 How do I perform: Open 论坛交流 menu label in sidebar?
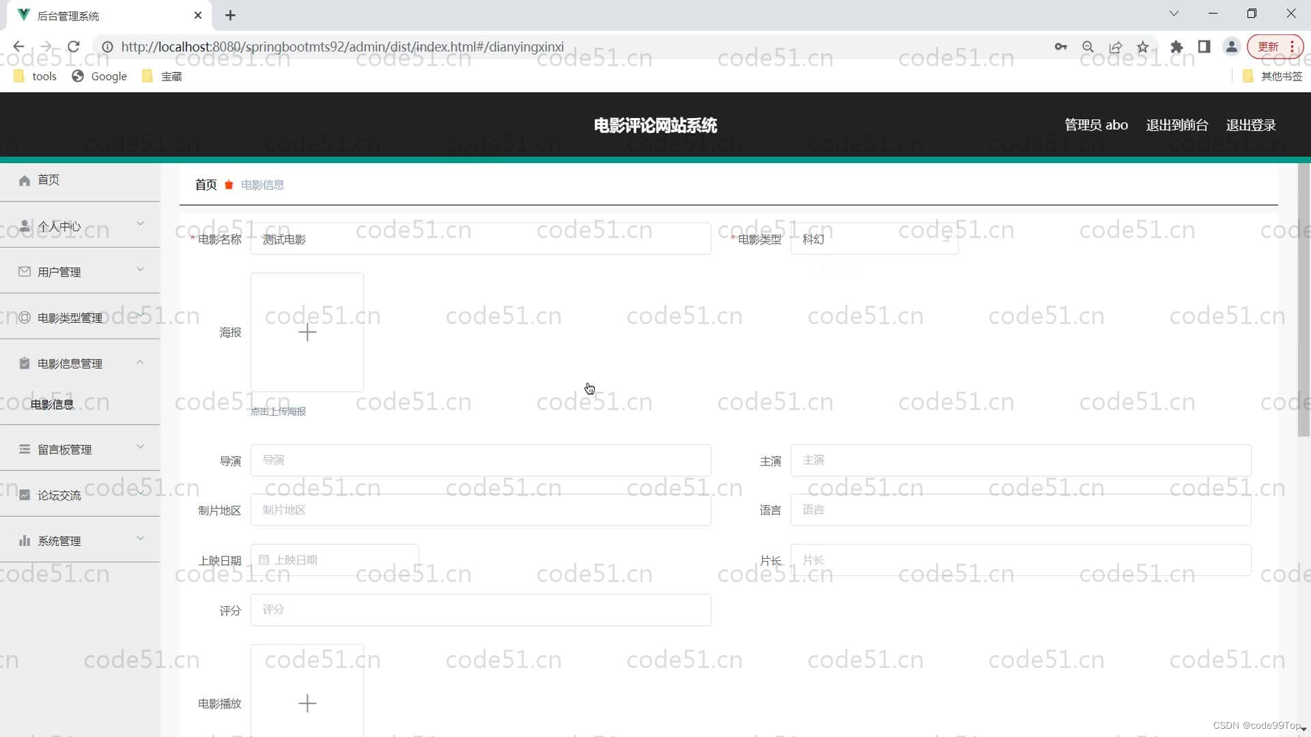(x=59, y=495)
